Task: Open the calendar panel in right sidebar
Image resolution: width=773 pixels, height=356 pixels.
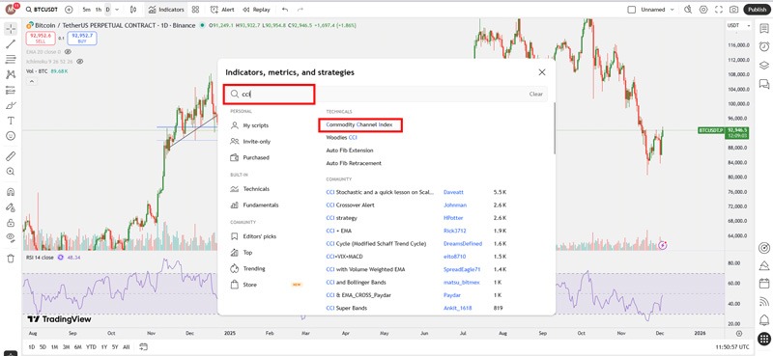Action: point(764,283)
